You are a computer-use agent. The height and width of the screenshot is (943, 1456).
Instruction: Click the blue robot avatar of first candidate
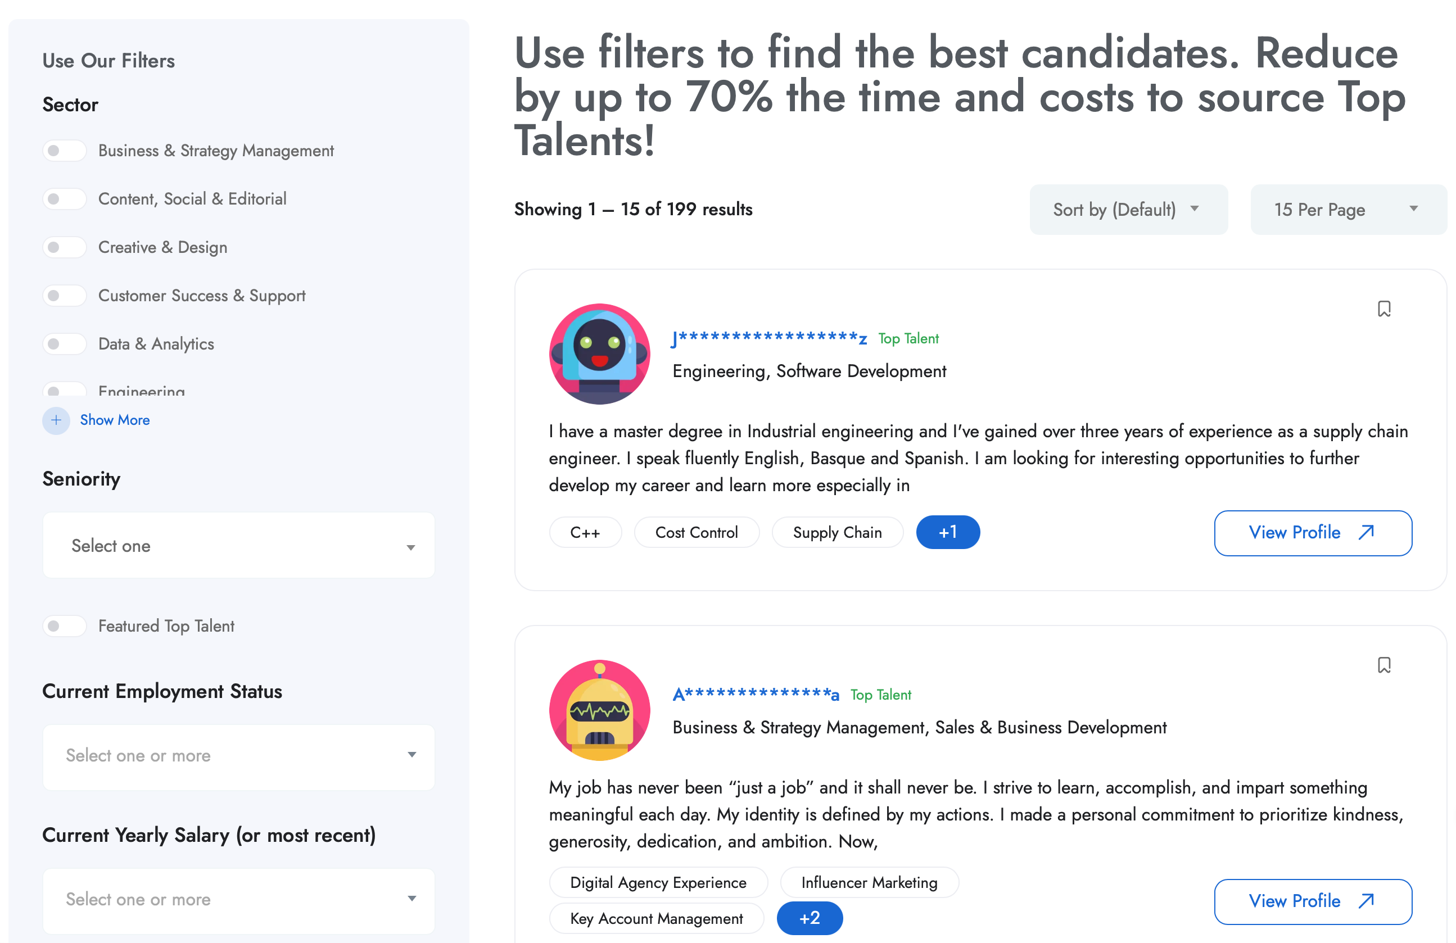point(599,353)
